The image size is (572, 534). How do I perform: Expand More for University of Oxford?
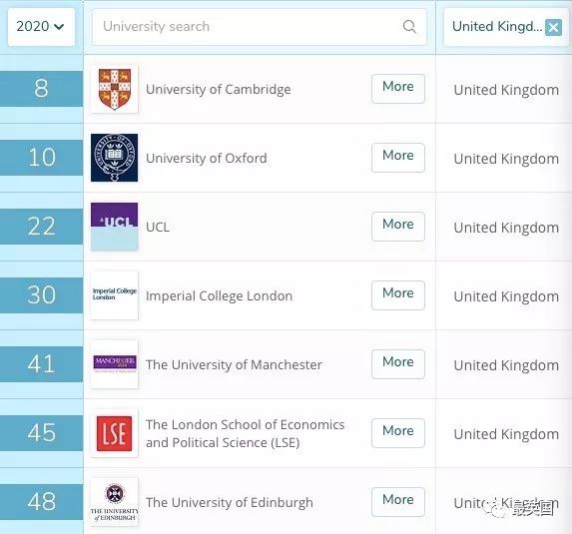coord(398,158)
